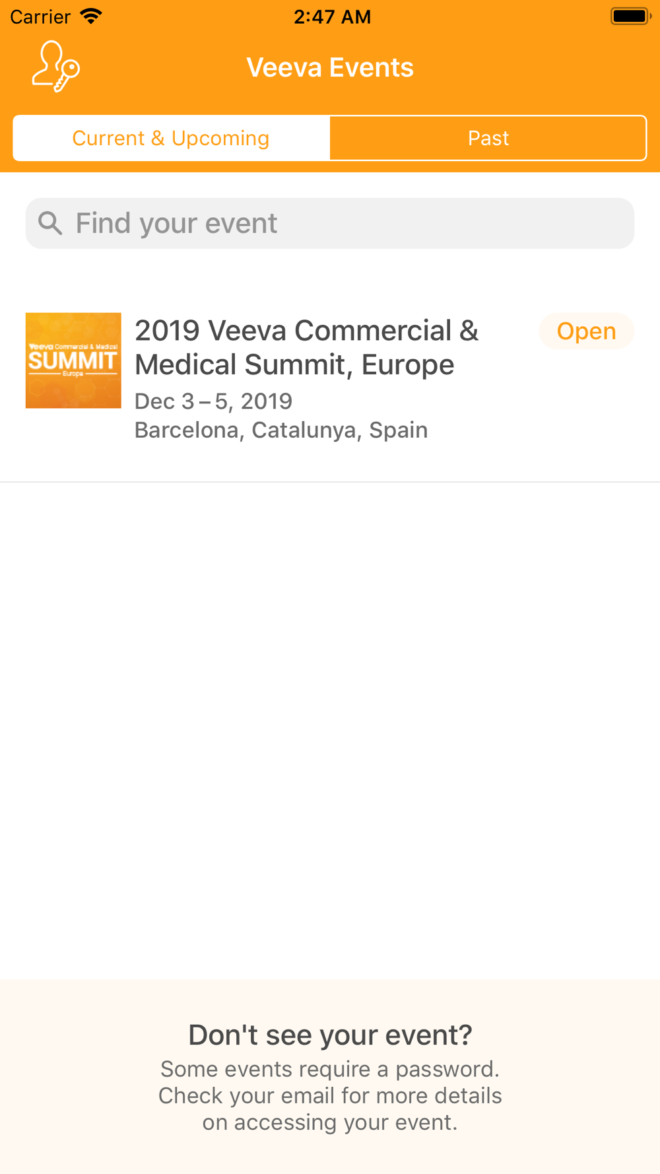Tap the Don't see your event? heading
Screen dimensions: 660x1174
pos(330,1035)
